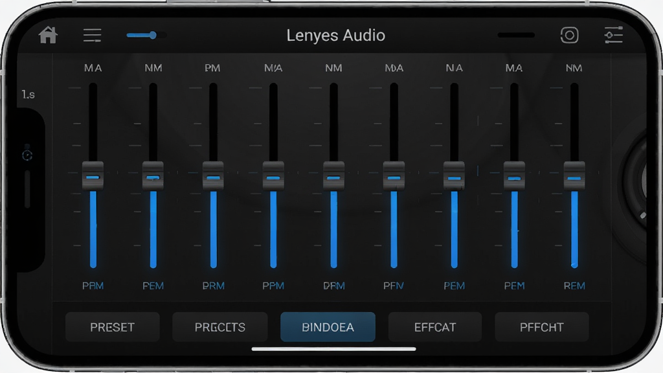This screenshot has height=373, width=663.
Task: Click the MM channel fader
Action: pyautogui.click(x=153, y=175)
